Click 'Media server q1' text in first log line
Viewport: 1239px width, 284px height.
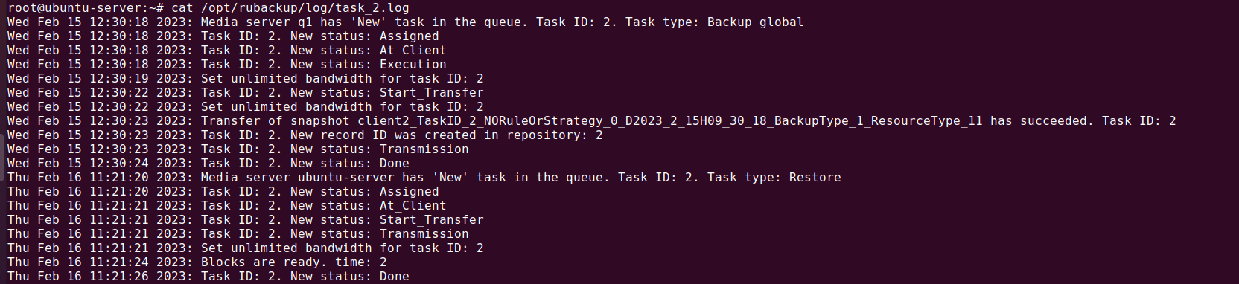[x=256, y=22]
